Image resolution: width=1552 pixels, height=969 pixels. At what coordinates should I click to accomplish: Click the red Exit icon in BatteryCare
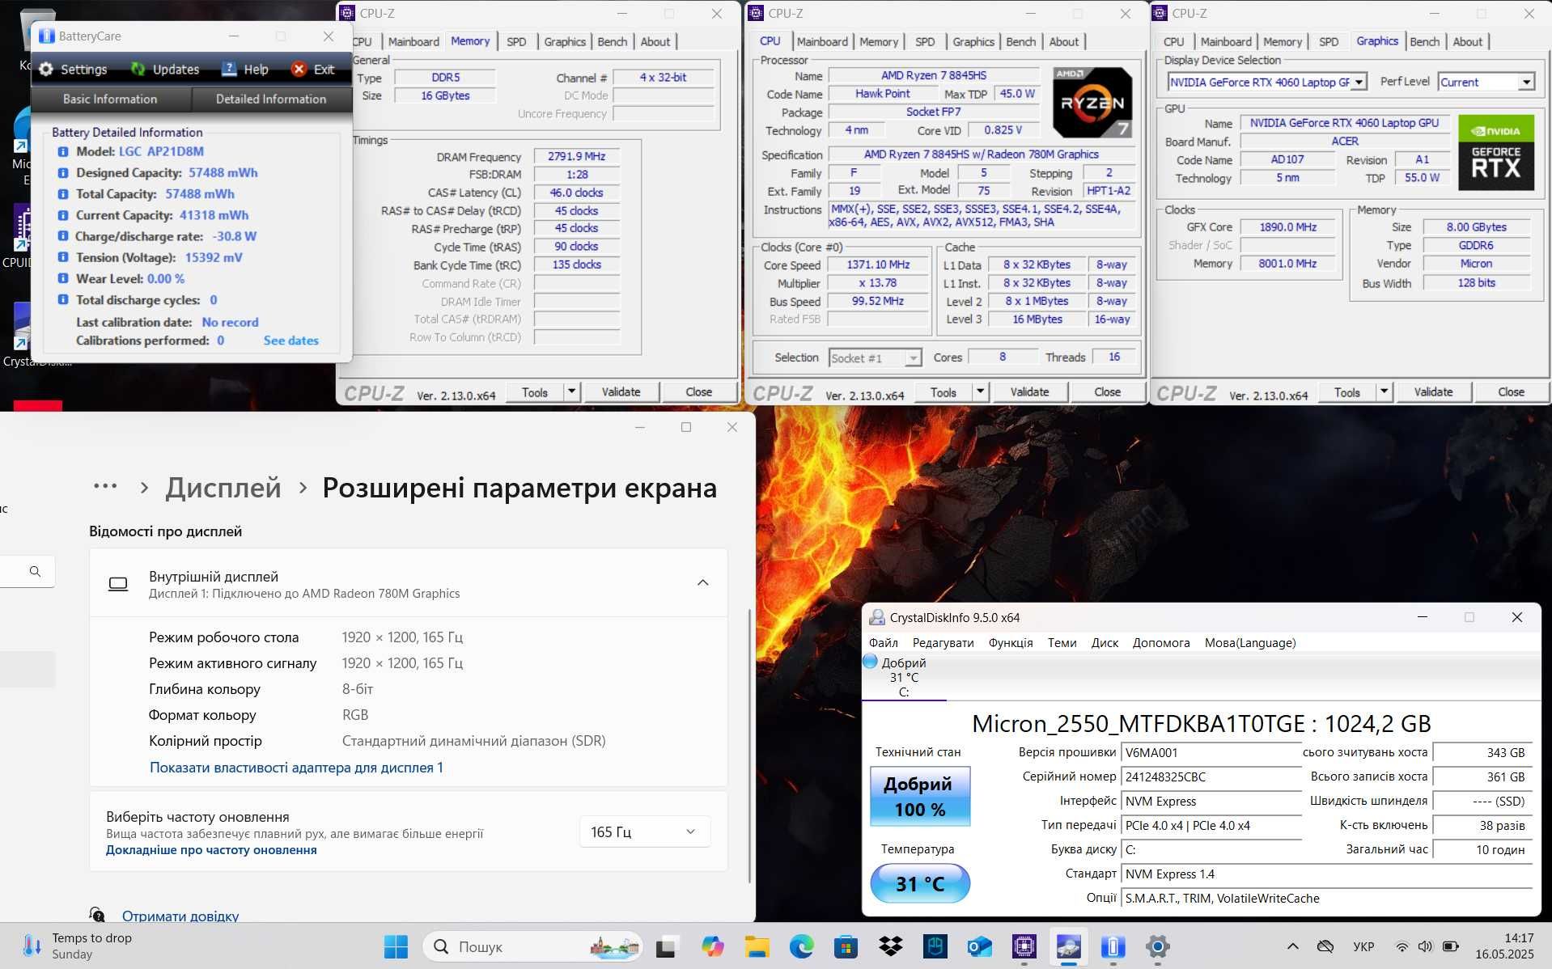[x=299, y=70]
